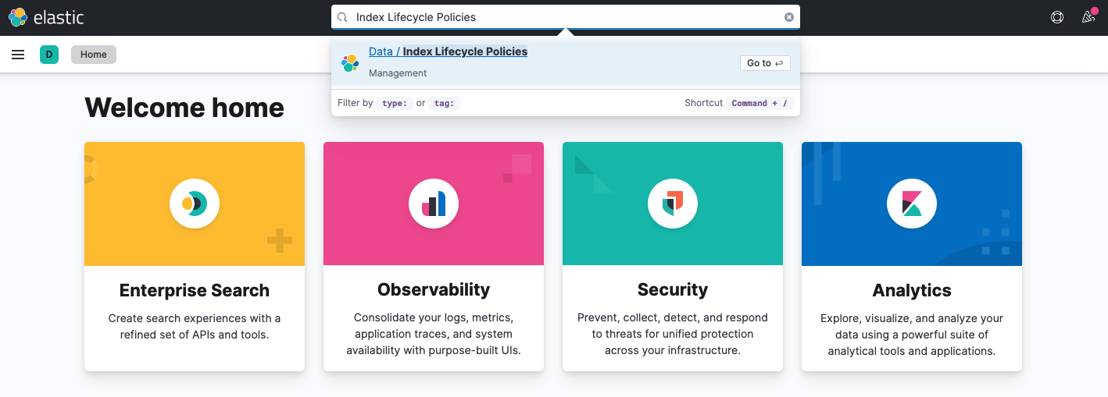Viewport: 1108px width, 397px height.
Task: Click the Observability description text
Action: [x=434, y=334]
